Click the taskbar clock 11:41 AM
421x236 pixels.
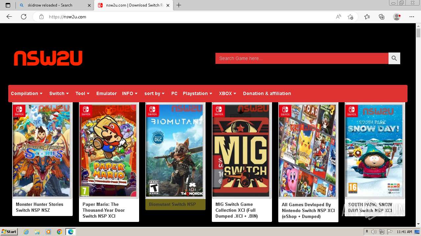[x=404, y=232]
